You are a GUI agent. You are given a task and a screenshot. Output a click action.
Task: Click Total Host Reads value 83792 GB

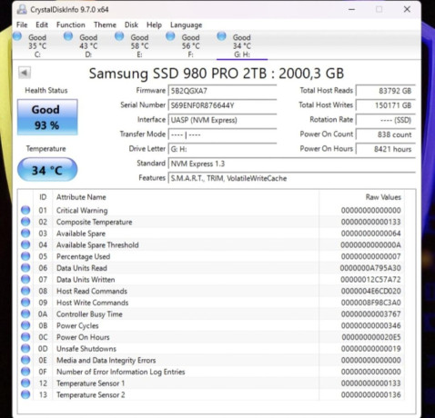tap(386, 91)
